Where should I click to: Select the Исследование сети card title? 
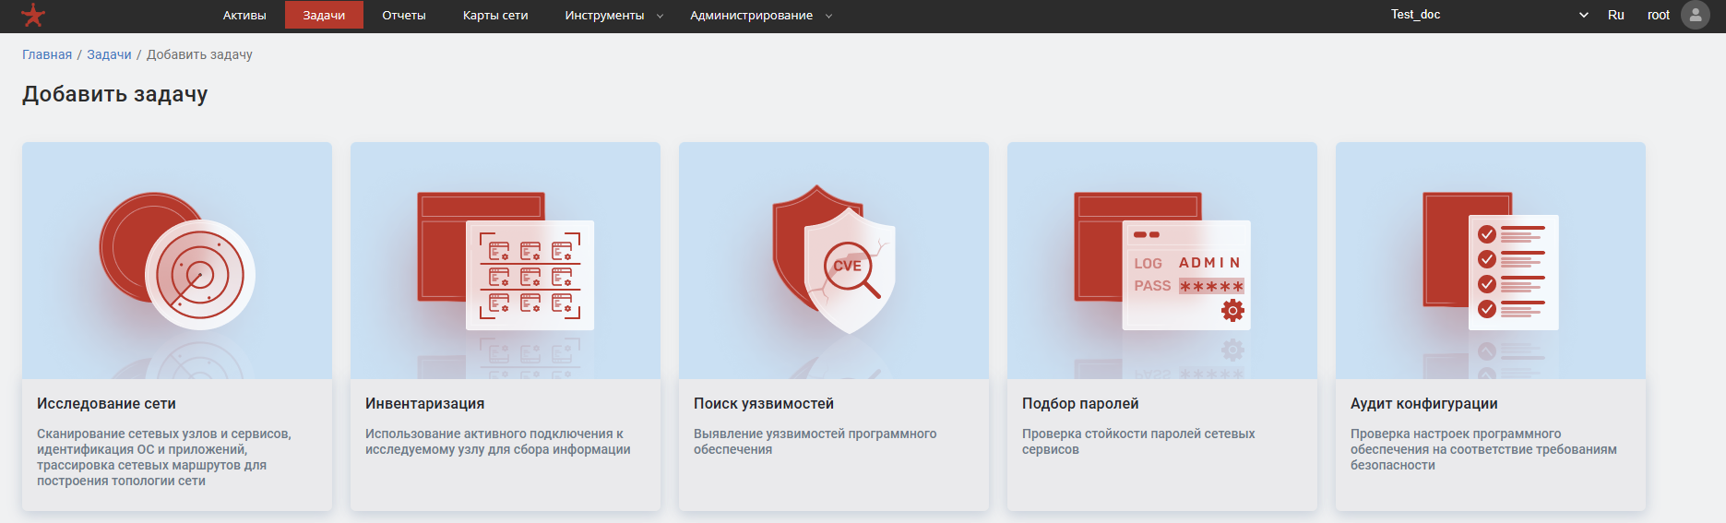coord(106,403)
